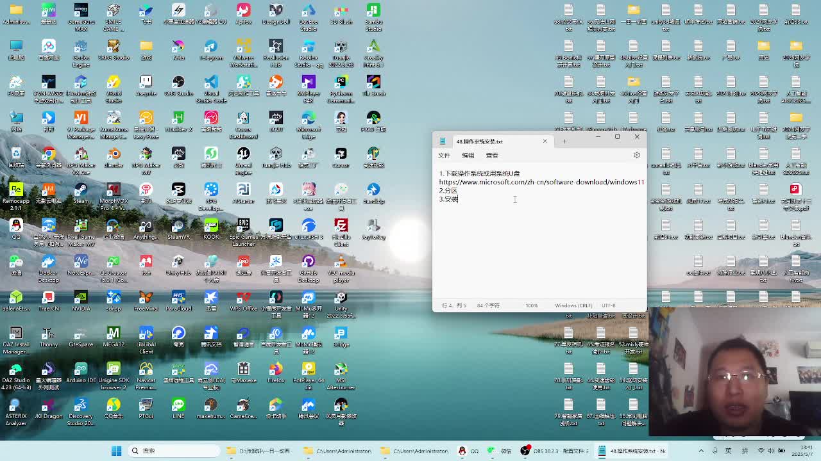The height and width of the screenshot is (461, 821).
Task: Open the 编辑 menu in Notepad
Action: pyautogui.click(x=468, y=156)
